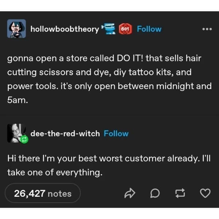Reblog the post using the footer reblog icon
This screenshot has width=219, height=219.
coord(180,193)
